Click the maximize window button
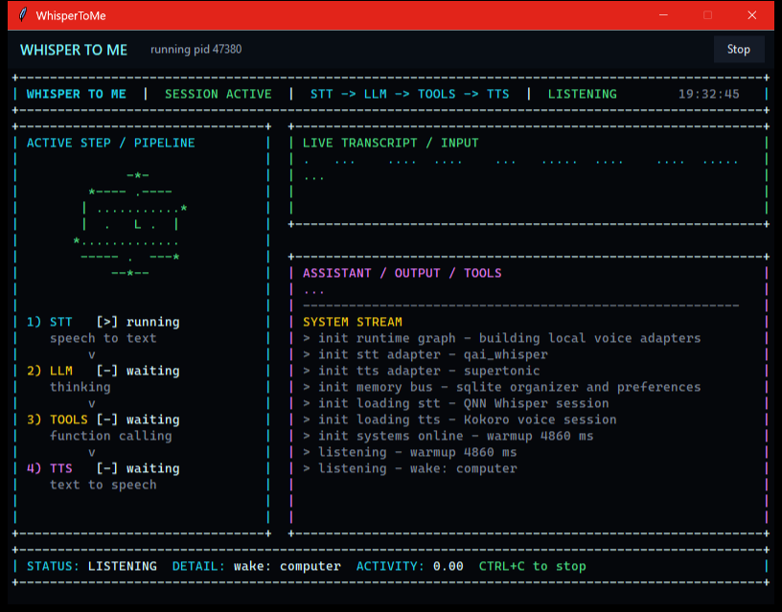This screenshot has height=612, width=782. click(707, 15)
